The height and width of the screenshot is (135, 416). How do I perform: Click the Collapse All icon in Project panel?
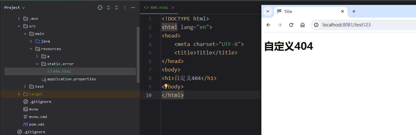[x=117, y=8]
